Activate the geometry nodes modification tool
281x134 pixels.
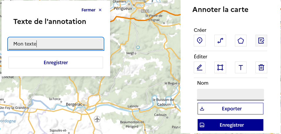coord(220,67)
